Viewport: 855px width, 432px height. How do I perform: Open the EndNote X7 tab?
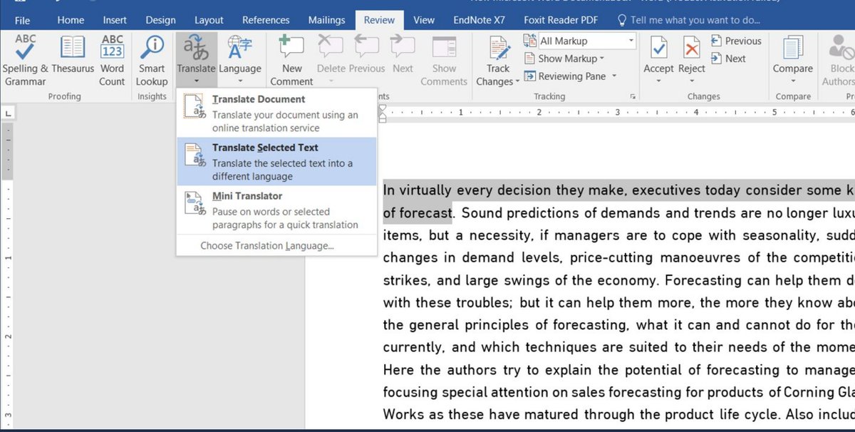480,20
